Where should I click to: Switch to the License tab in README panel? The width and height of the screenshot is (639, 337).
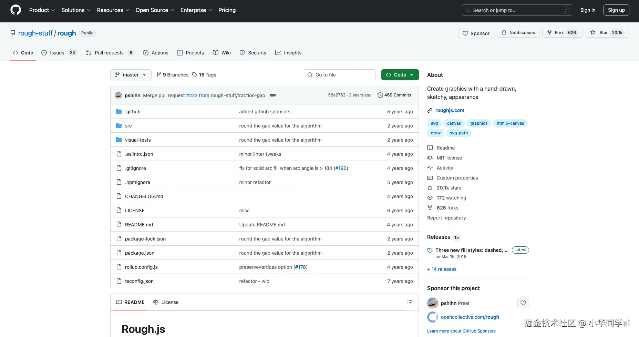[x=166, y=302]
